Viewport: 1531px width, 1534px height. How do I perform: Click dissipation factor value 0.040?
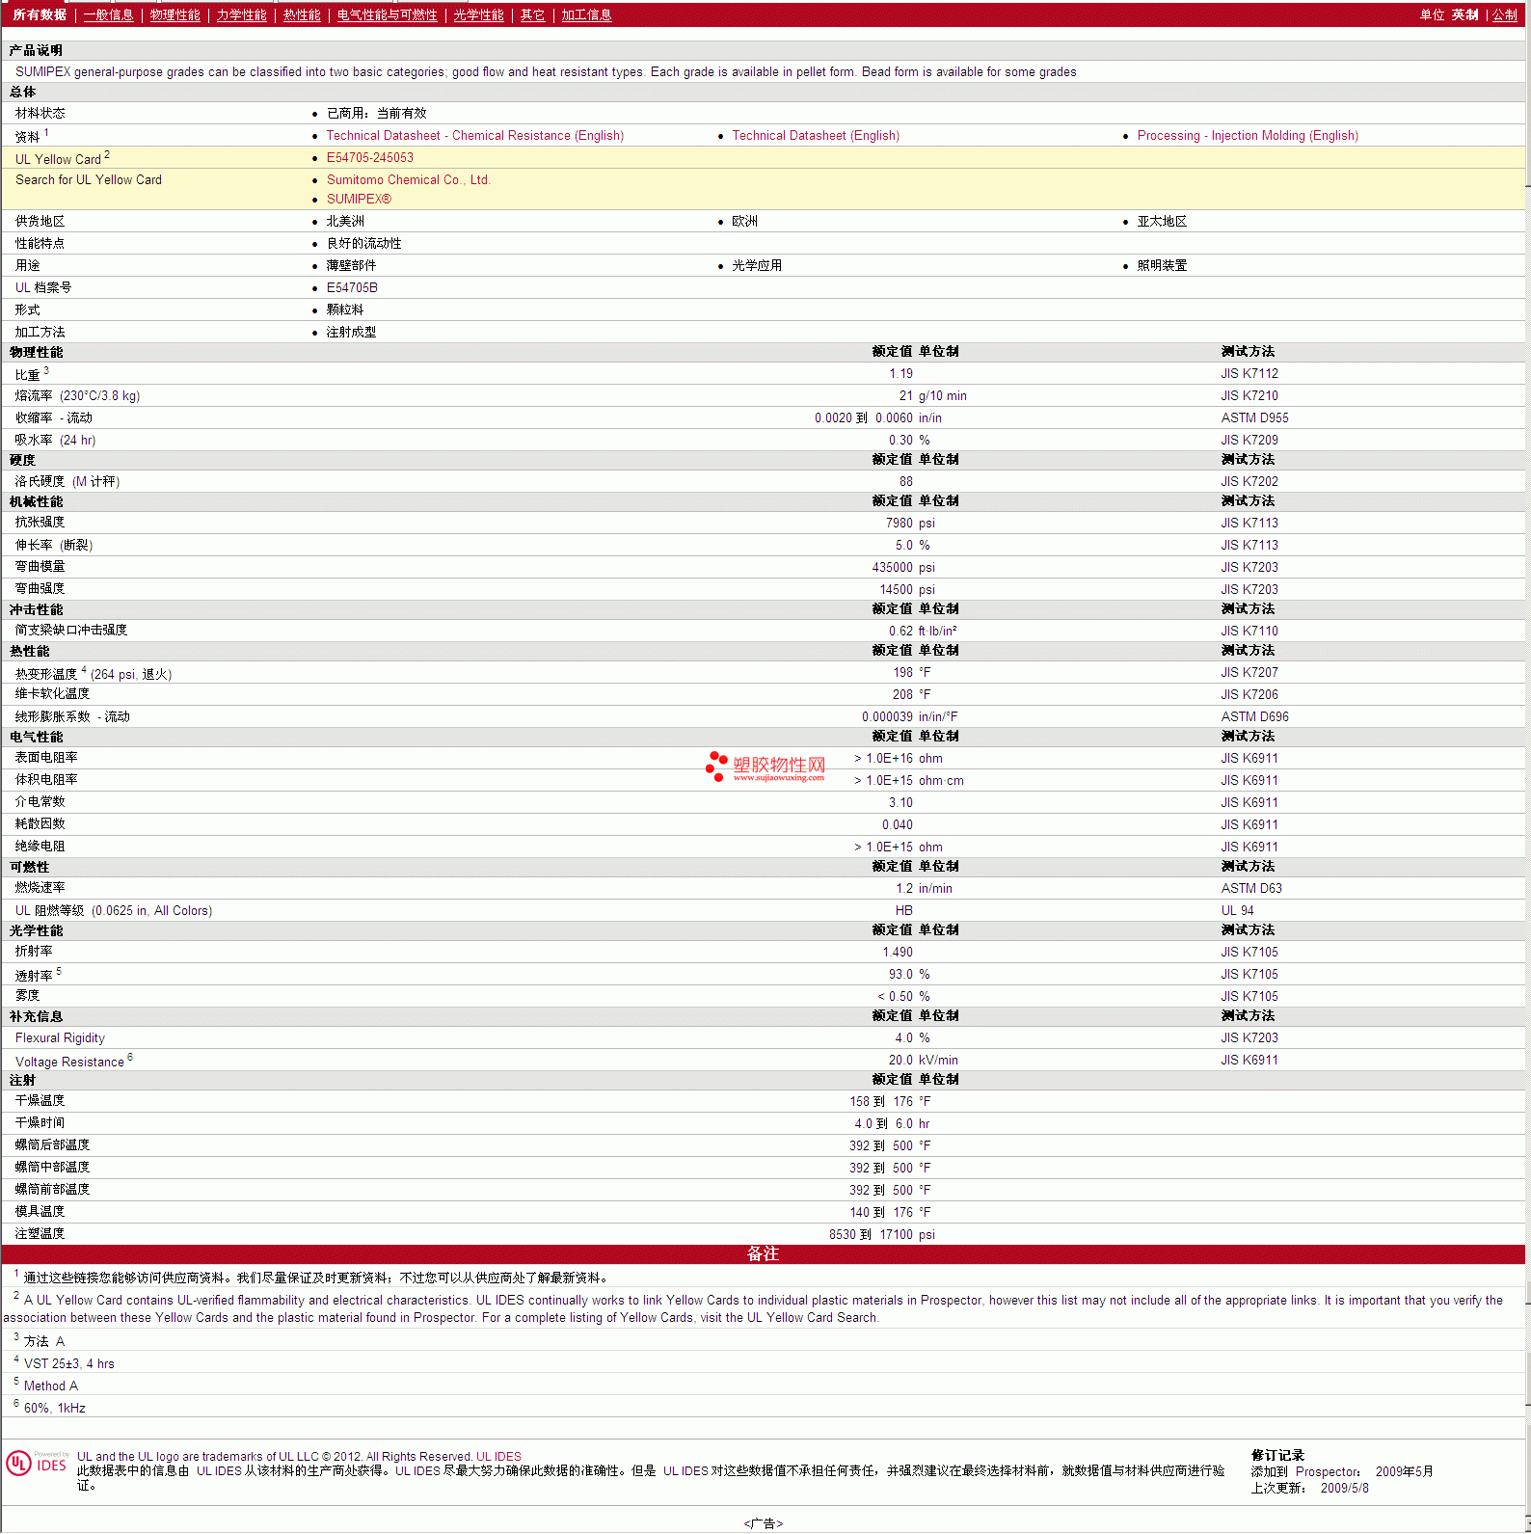pos(898,825)
